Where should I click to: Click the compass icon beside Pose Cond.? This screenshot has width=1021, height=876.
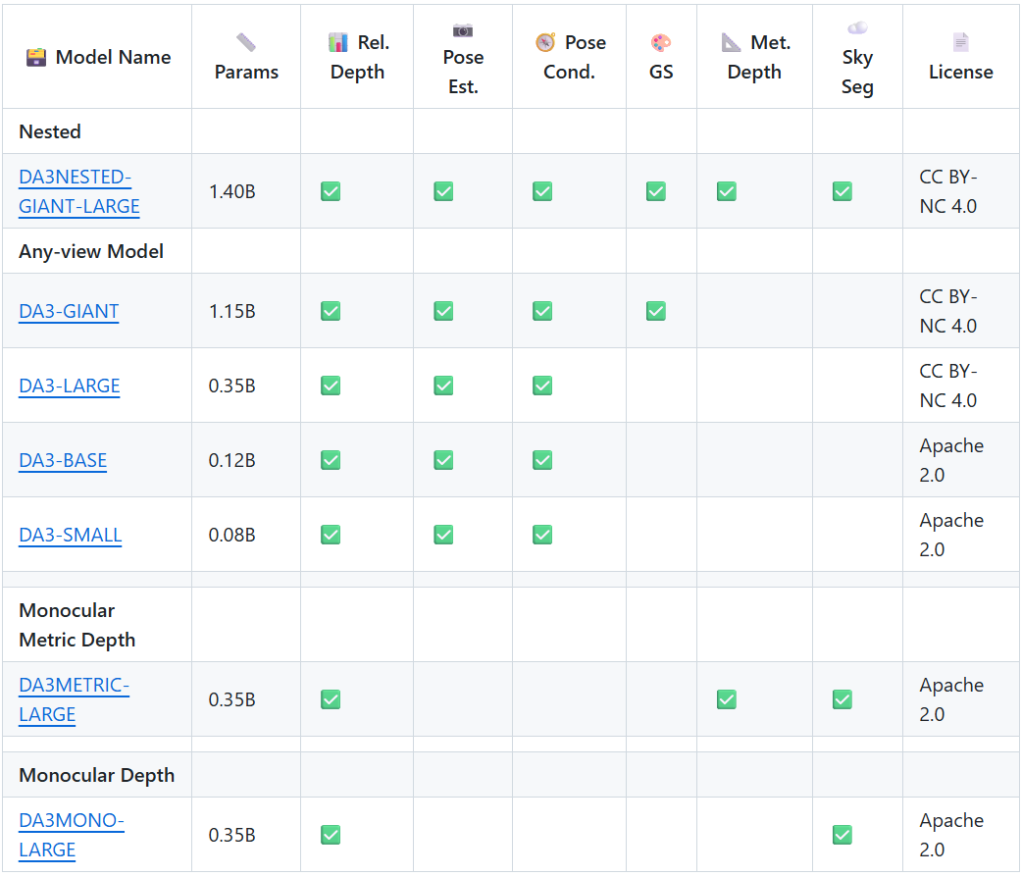pos(545,42)
